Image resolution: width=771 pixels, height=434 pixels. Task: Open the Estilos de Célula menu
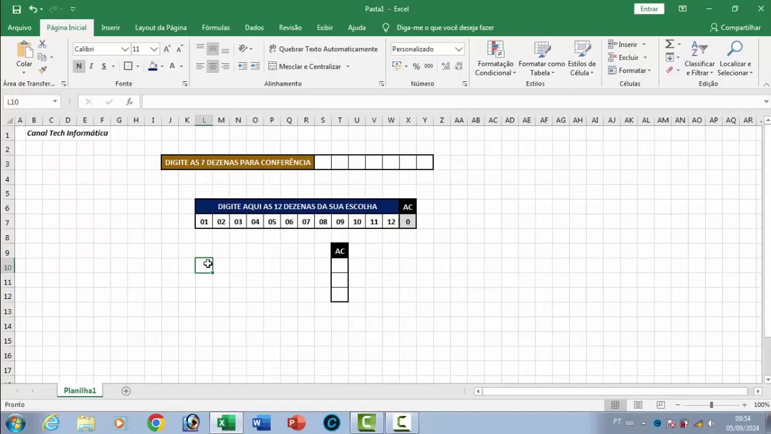tap(582, 59)
